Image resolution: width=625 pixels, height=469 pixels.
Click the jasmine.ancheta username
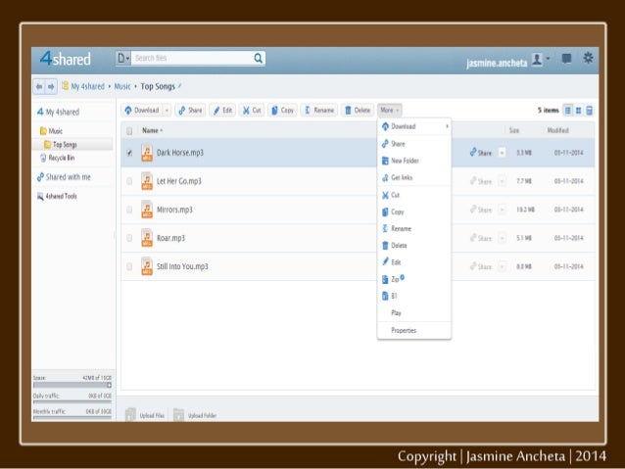tap(497, 63)
